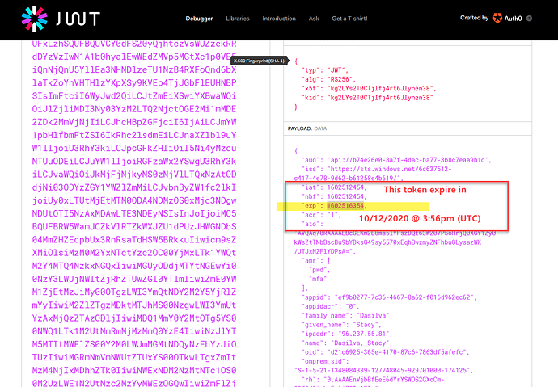Click the "nbf": 1602512454 claim
The image size is (558, 387).
[334, 196]
